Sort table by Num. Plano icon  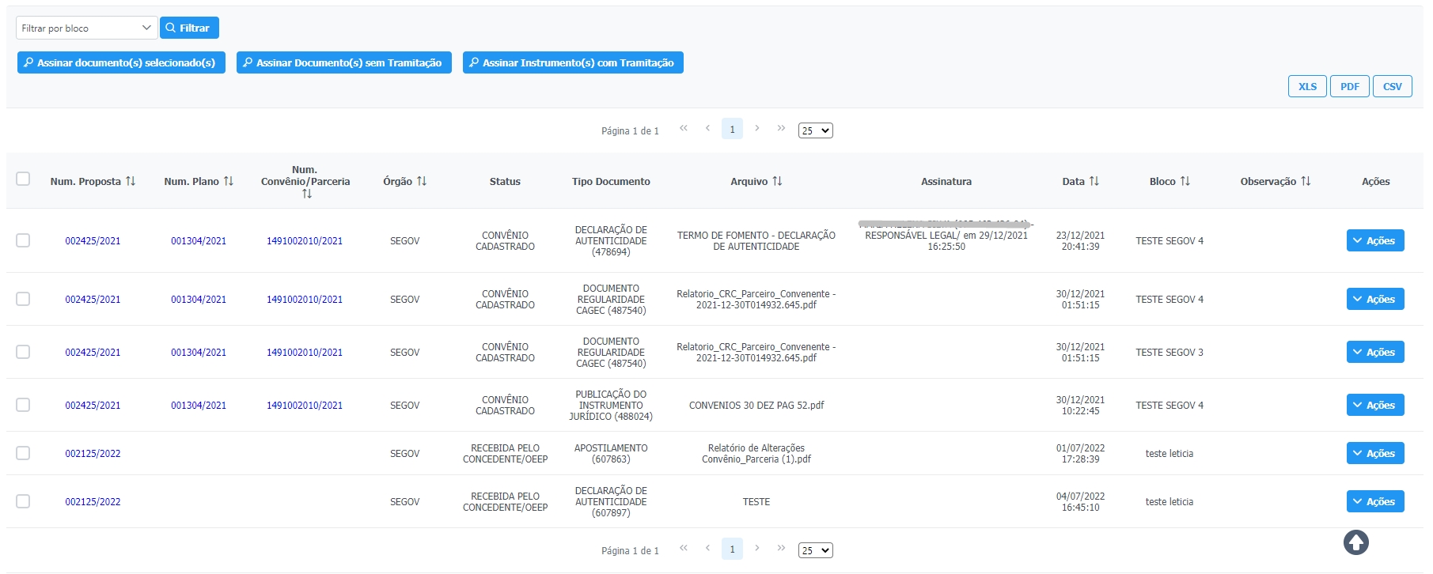tap(229, 181)
